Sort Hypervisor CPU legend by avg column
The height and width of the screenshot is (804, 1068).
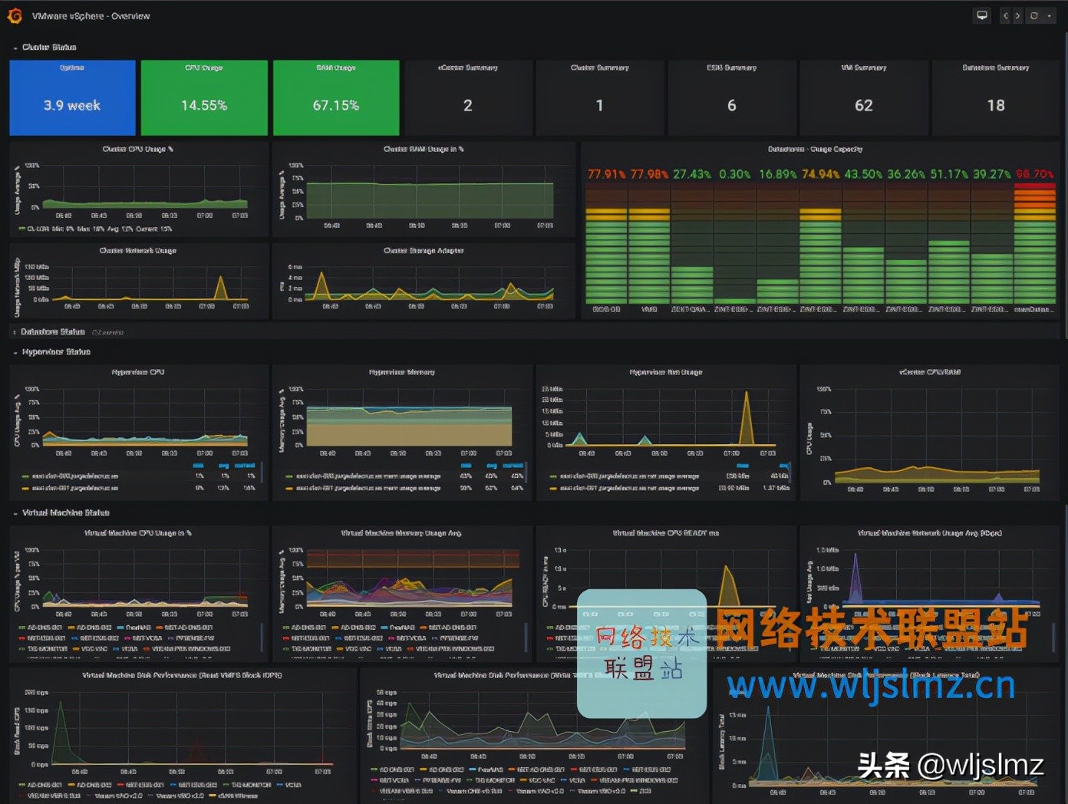coord(224,466)
